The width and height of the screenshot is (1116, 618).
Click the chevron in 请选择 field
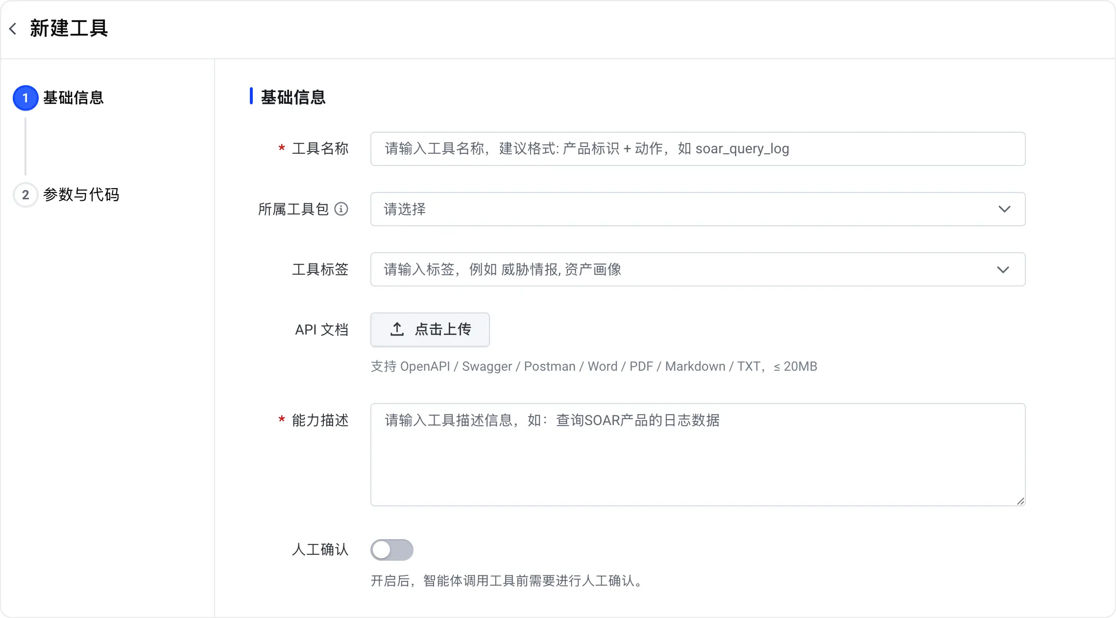click(x=1004, y=209)
